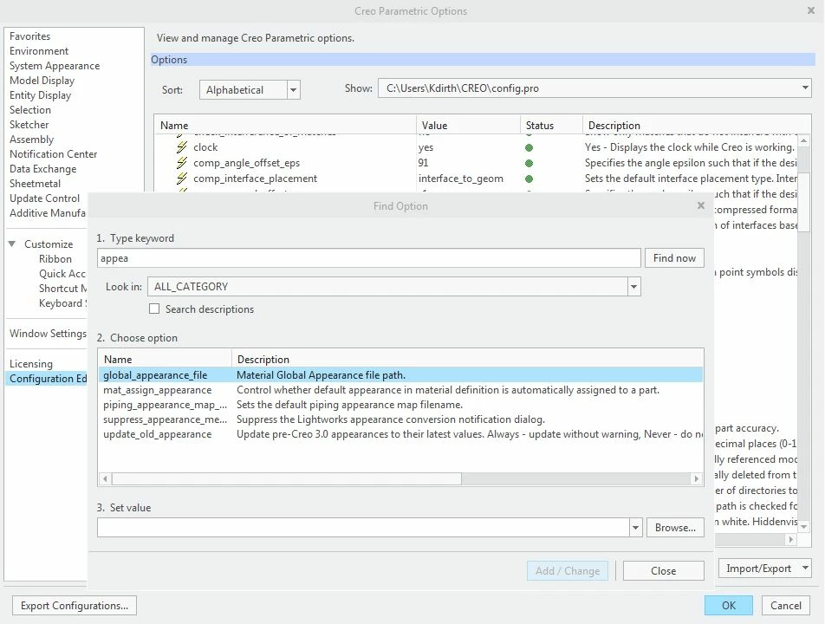The height and width of the screenshot is (624, 825).
Task: Click Close button in Find Option dialog
Action: click(664, 571)
